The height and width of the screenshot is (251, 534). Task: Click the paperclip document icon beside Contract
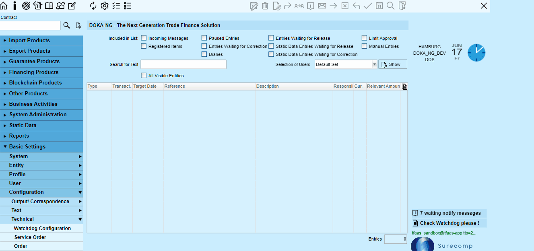(x=78, y=26)
